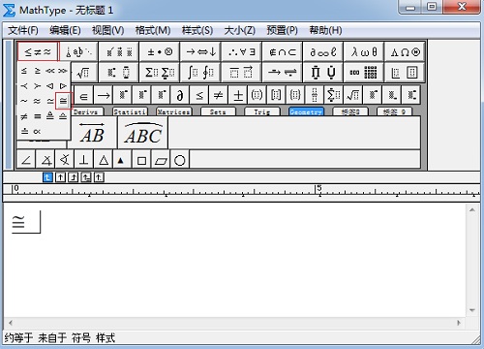This screenshot has height=349, width=484.
Task: Open the summation templates palette
Action: pos(160,72)
